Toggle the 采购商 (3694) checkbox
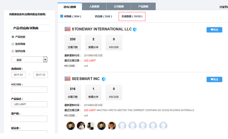This screenshot has width=228, height=139. [x=62, y=17]
